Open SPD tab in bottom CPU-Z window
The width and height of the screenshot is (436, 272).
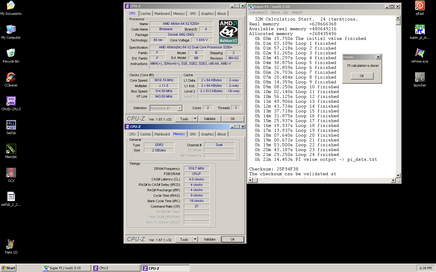pyautogui.click(x=193, y=134)
